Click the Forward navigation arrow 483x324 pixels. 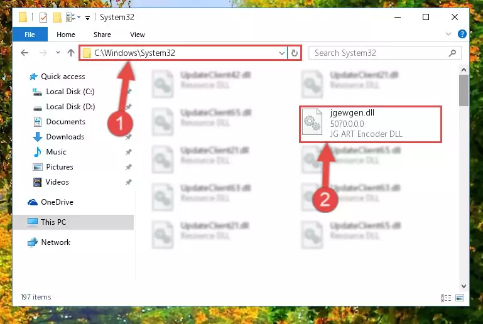tap(43, 53)
